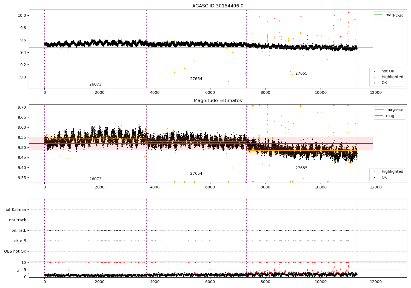
Task: Click the red line sample beside 'mag' legend entry
Action: pyautogui.click(x=379, y=116)
